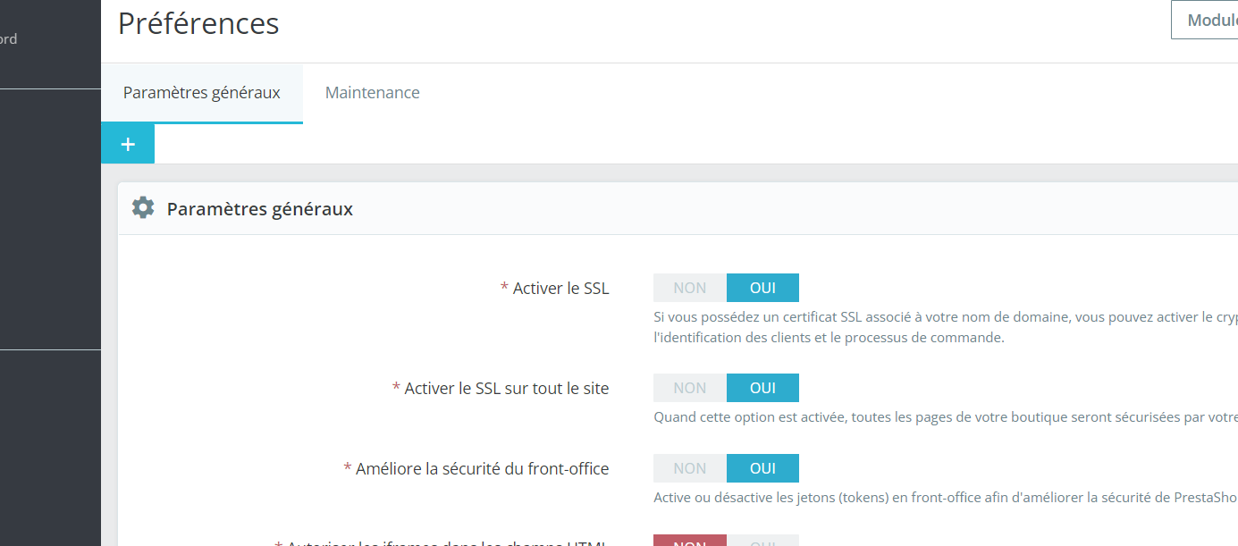Choose NON for front-office security

point(690,468)
